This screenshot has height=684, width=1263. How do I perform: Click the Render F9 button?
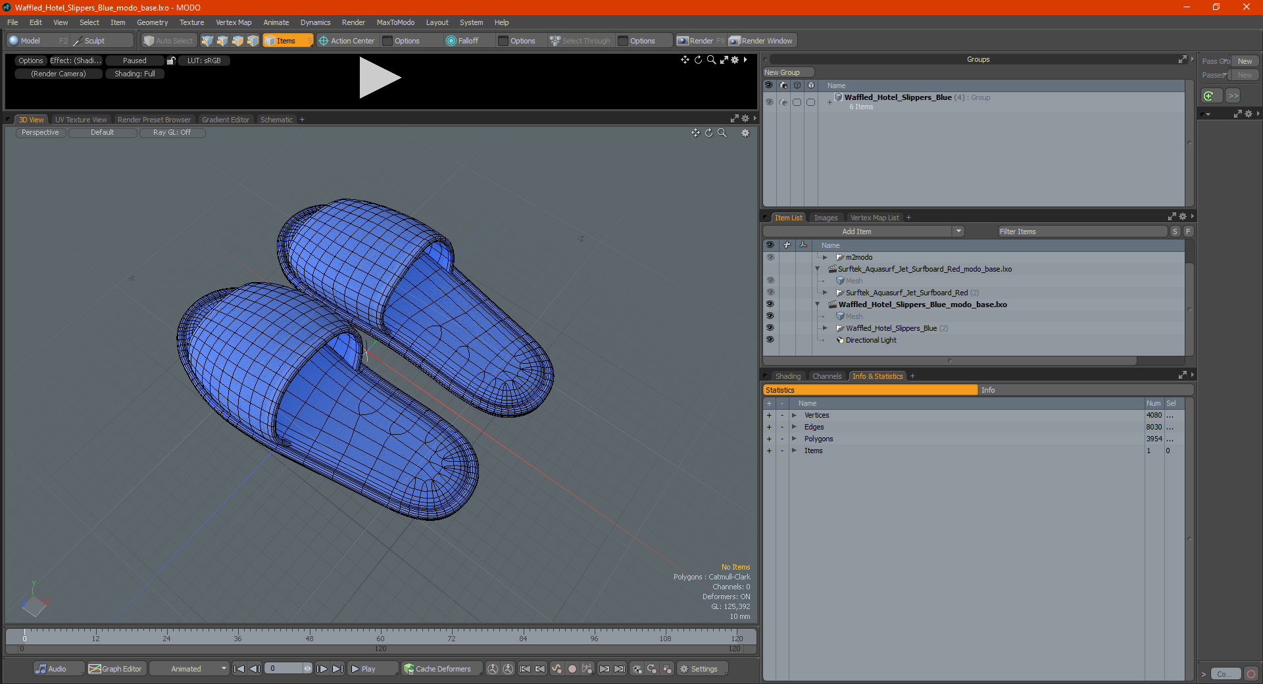coord(701,41)
